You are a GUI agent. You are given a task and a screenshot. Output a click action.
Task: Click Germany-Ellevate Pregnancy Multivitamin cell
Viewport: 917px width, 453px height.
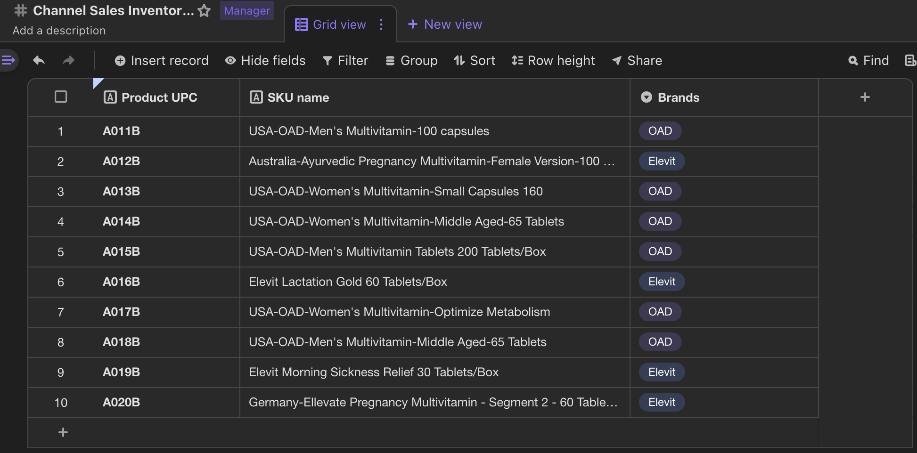click(435, 403)
